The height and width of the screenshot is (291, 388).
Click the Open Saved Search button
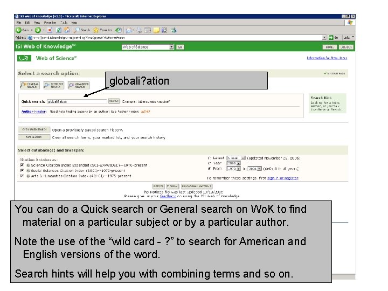tap(34, 130)
